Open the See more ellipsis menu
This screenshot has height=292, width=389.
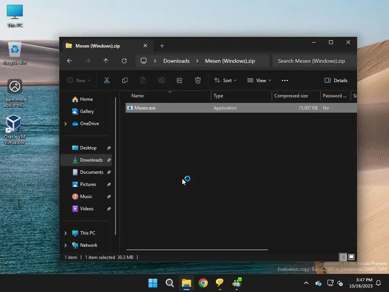point(285,81)
